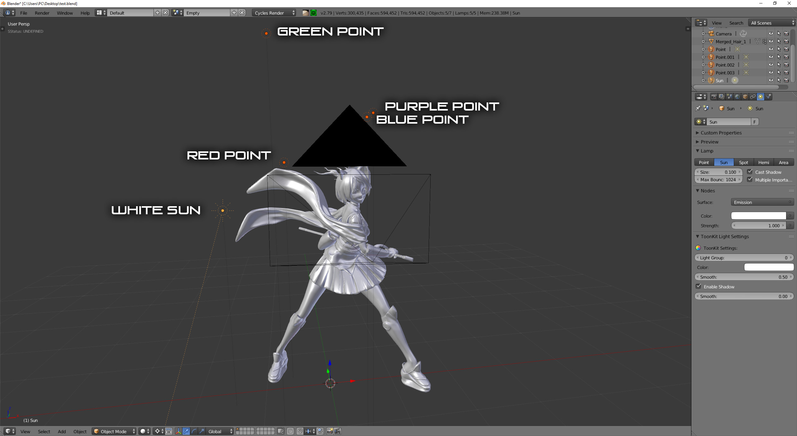797x436 pixels.
Task: Uncheck the Cast Shadow option
Action: coord(750,172)
